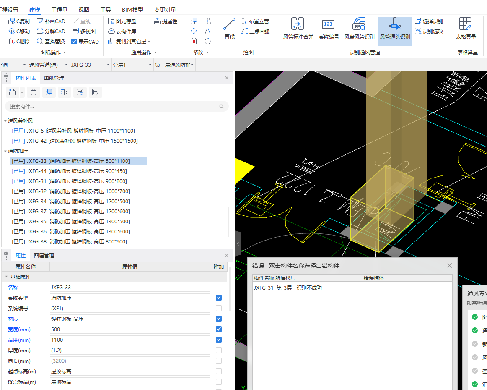Open the 工具 ribbon tab

pos(106,10)
